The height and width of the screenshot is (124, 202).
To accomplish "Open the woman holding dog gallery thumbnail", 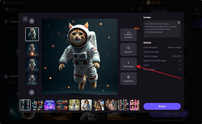I will tap(86, 105).
